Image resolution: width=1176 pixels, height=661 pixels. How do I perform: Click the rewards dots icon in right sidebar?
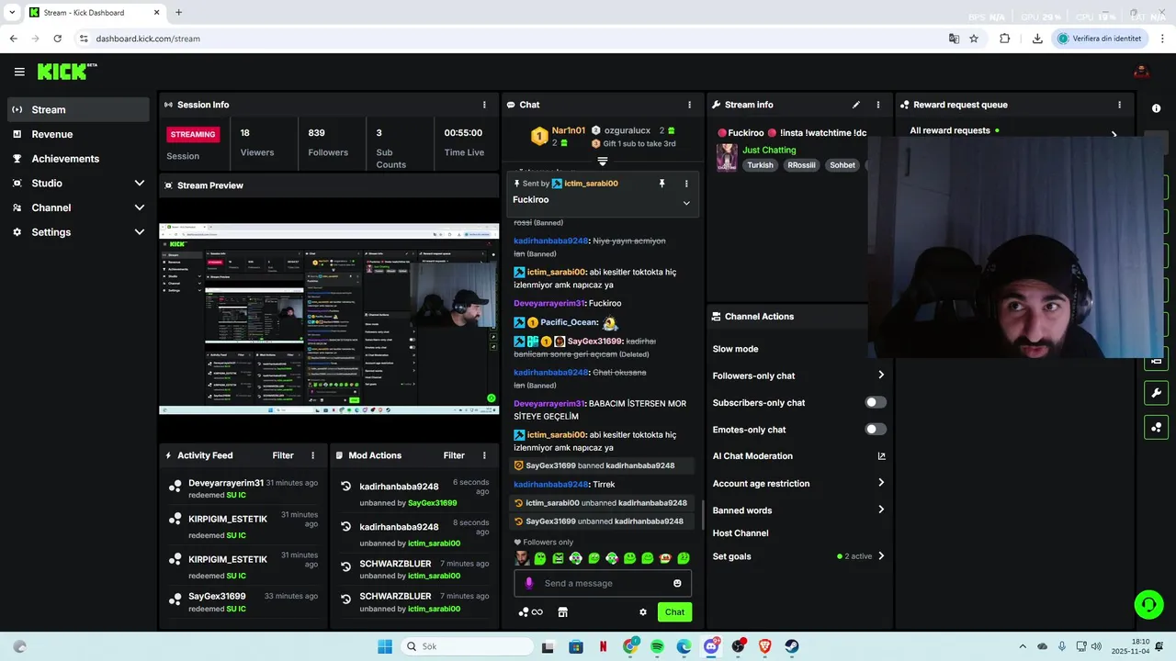[1156, 427]
